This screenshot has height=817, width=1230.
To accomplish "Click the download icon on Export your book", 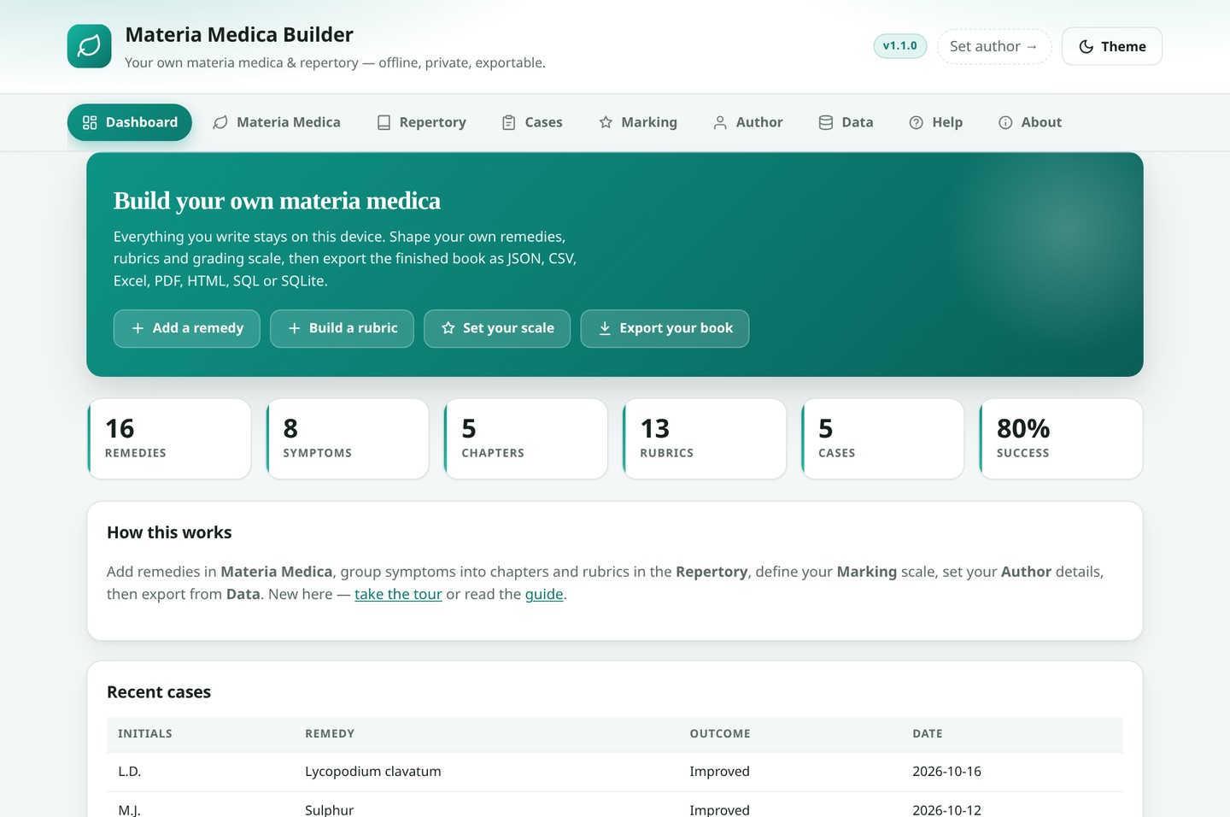I will [x=605, y=328].
